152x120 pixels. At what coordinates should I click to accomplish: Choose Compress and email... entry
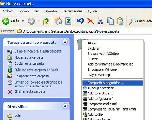coord(113,104)
